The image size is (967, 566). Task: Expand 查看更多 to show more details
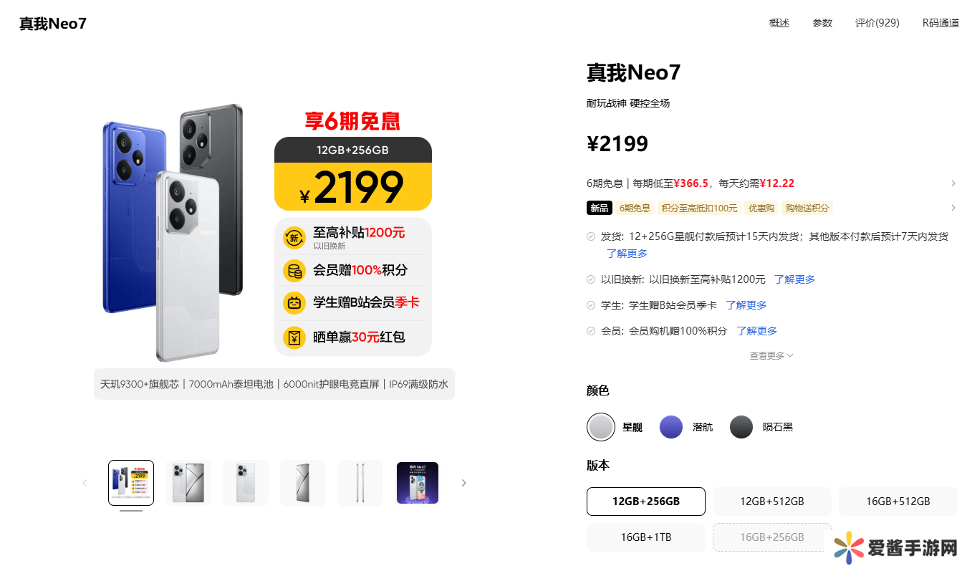click(771, 355)
